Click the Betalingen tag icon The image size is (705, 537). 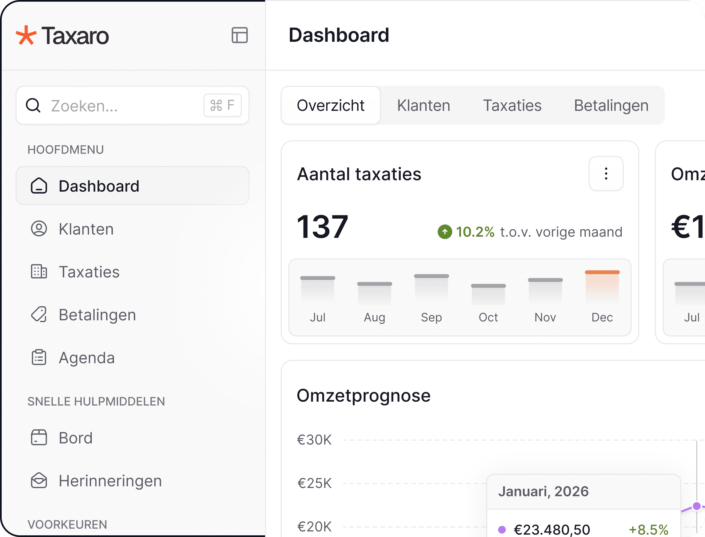[x=39, y=314]
